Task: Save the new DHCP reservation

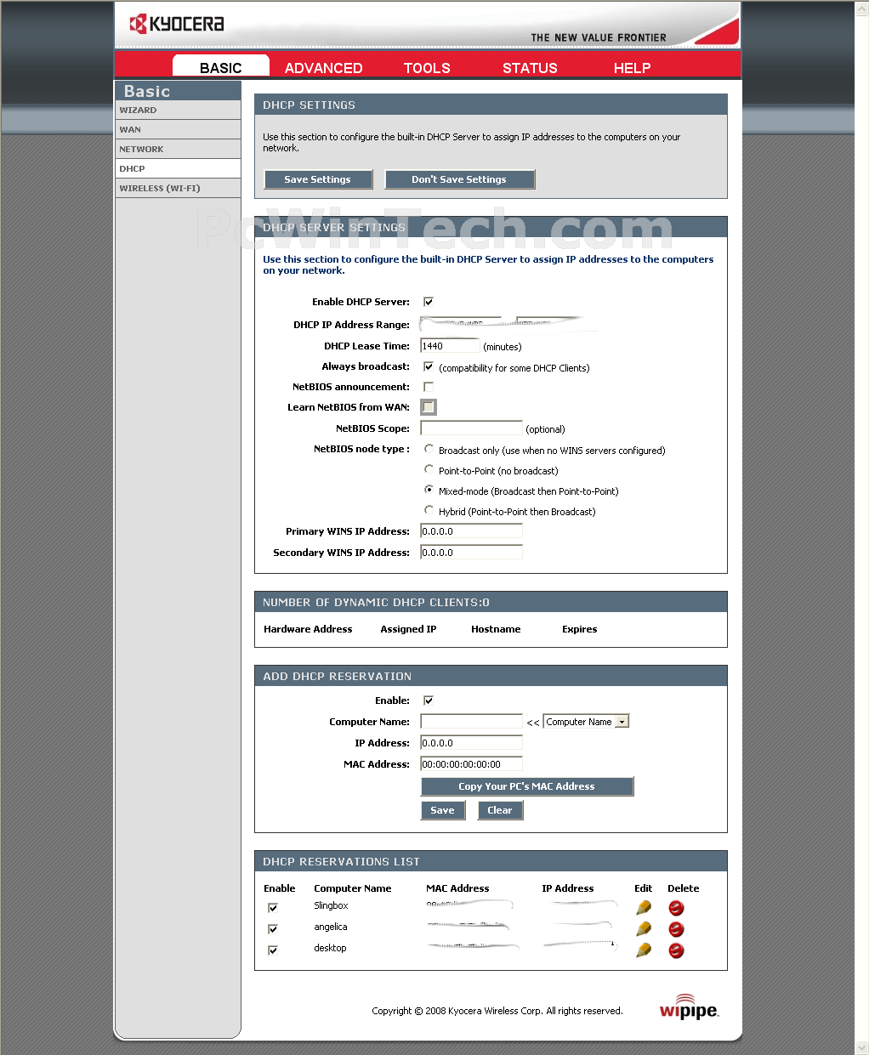Action: pos(442,810)
